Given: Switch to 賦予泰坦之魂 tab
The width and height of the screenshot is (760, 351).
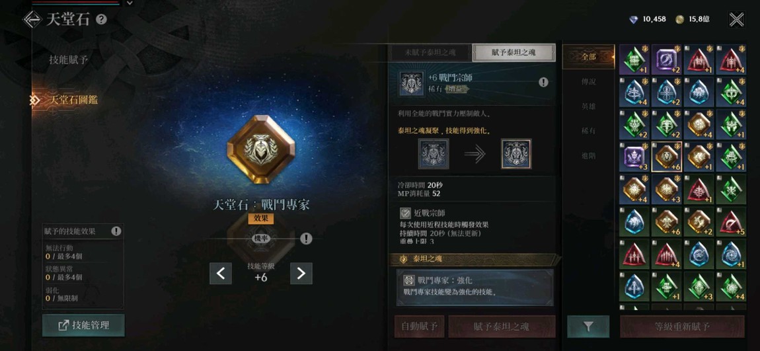Looking at the screenshot, I should tap(513, 53).
